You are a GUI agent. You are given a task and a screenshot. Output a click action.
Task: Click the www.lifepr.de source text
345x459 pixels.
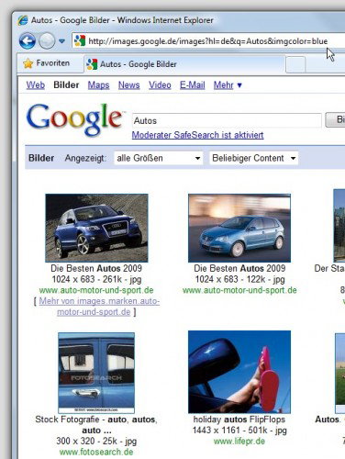[239, 442]
